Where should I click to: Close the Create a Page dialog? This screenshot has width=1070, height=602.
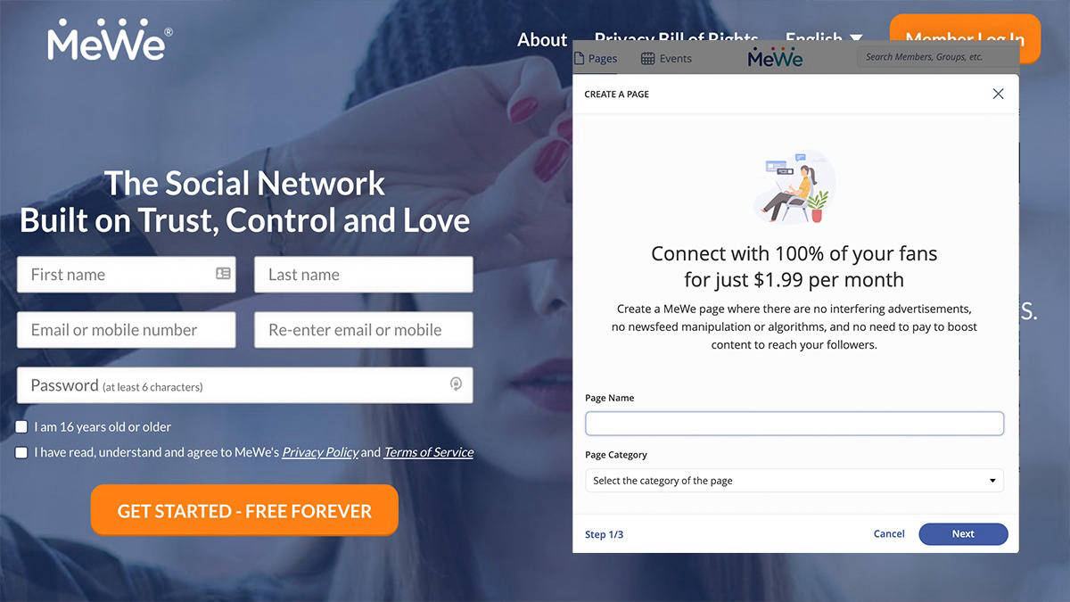pos(998,94)
